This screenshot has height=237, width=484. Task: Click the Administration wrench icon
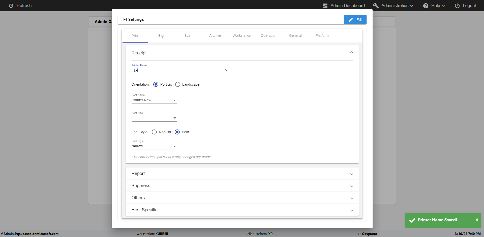point(376,6)
